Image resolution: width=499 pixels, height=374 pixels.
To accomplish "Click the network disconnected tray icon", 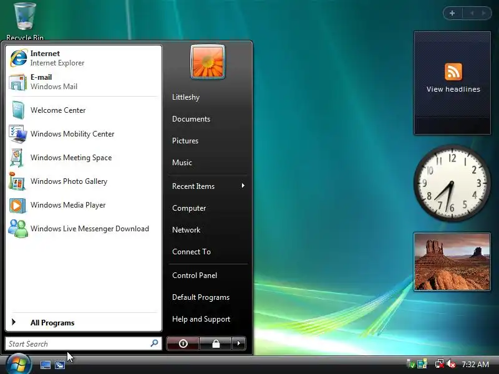I will tap(440, 364).
